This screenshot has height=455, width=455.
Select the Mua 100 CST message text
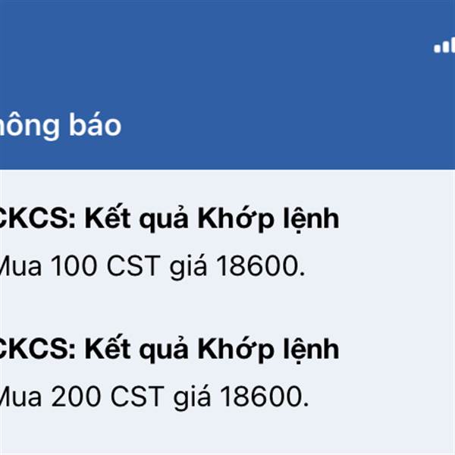pos(151,266)
